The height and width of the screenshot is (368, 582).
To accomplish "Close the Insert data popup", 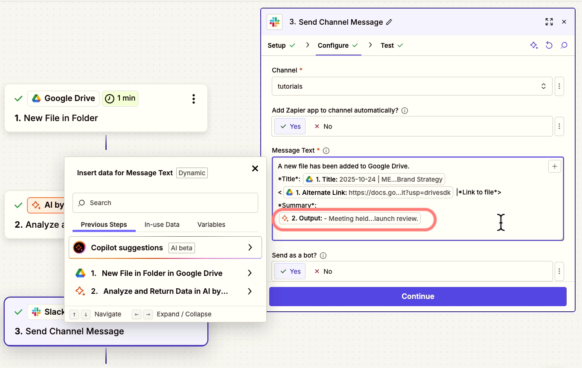I will tap(255, 168).
